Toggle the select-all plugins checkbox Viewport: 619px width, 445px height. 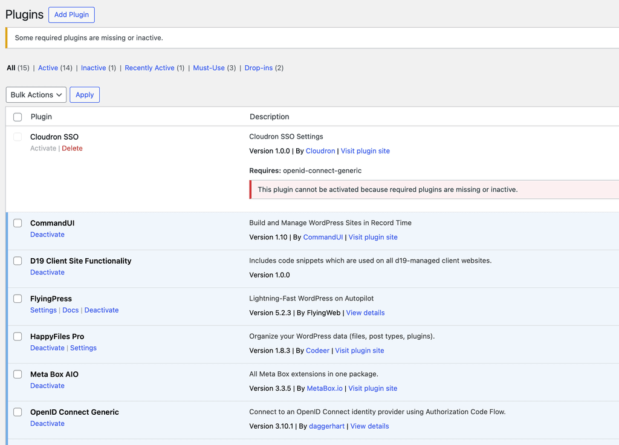tap(18, 117)
